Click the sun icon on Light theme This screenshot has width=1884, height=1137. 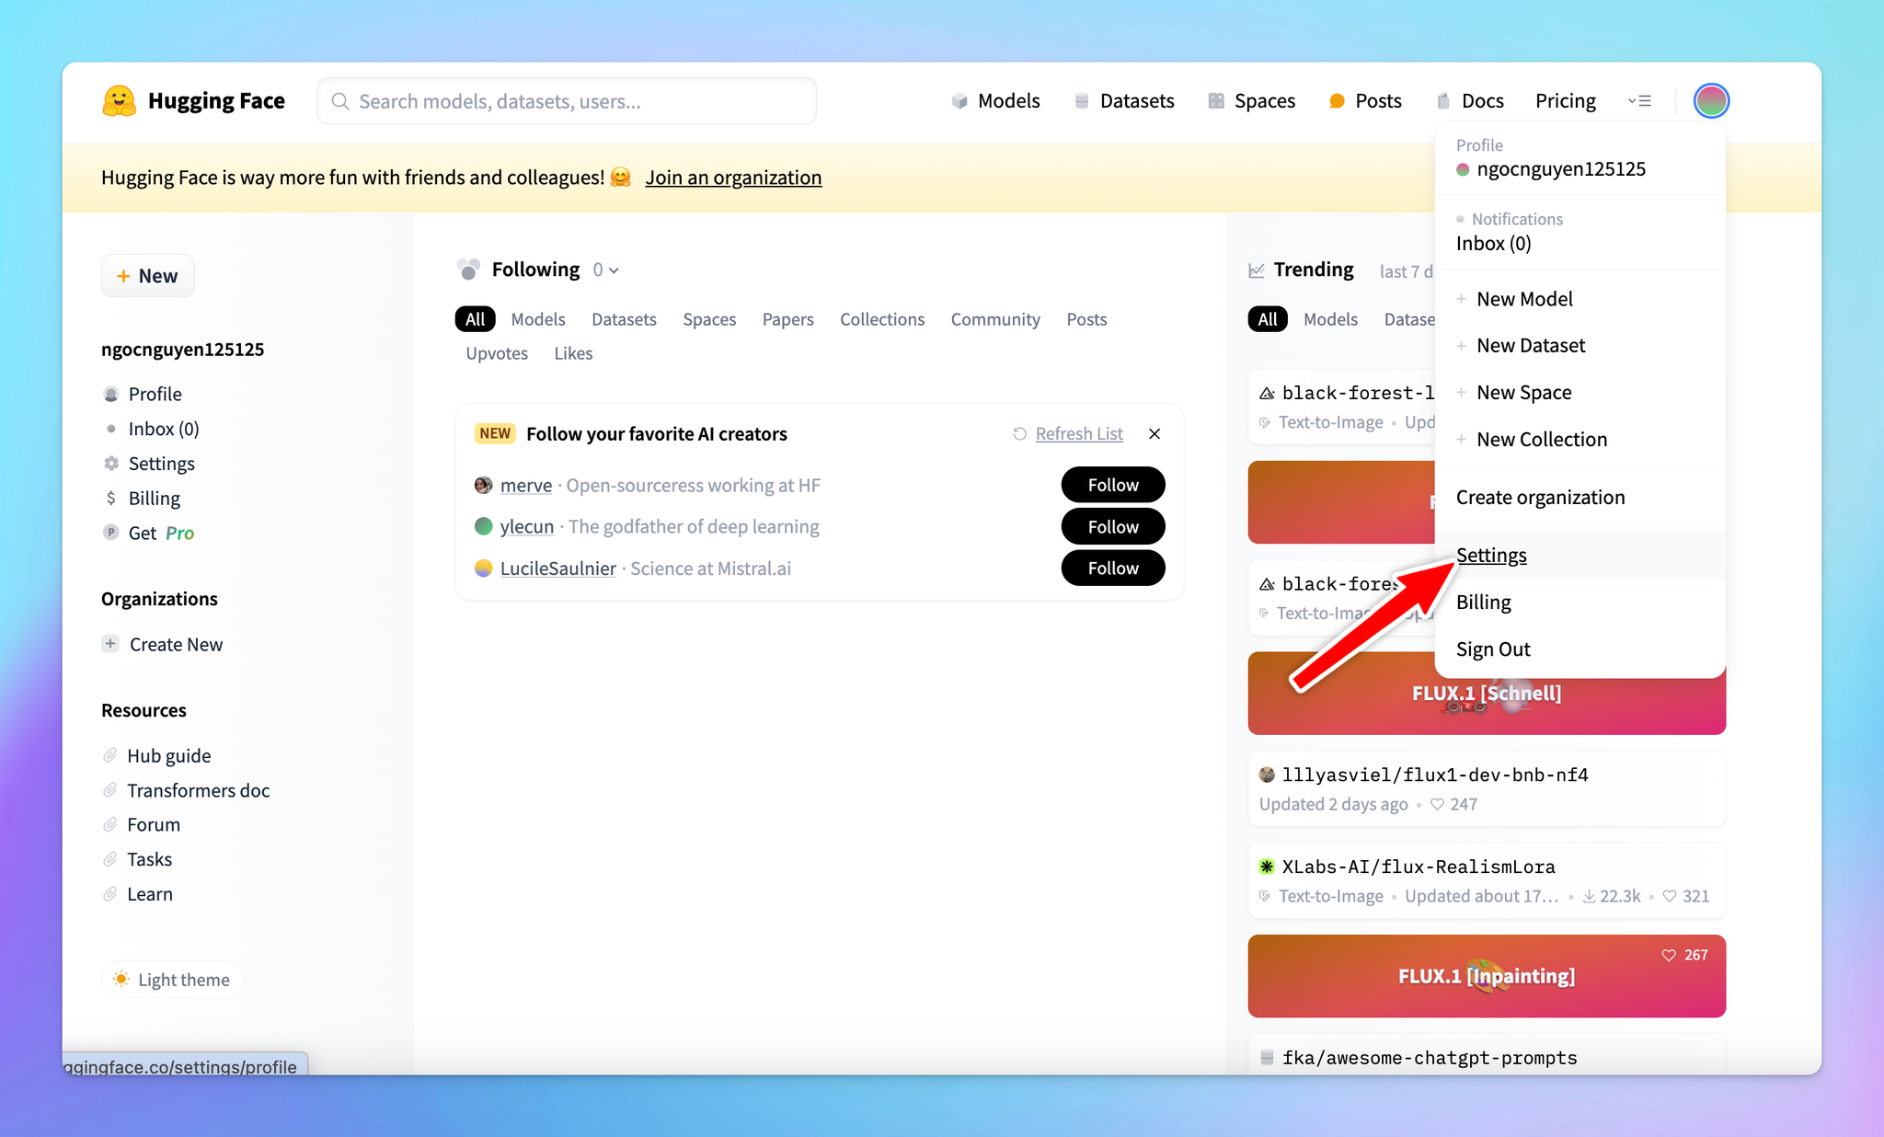pyautogui.click(x=121, y=980)
